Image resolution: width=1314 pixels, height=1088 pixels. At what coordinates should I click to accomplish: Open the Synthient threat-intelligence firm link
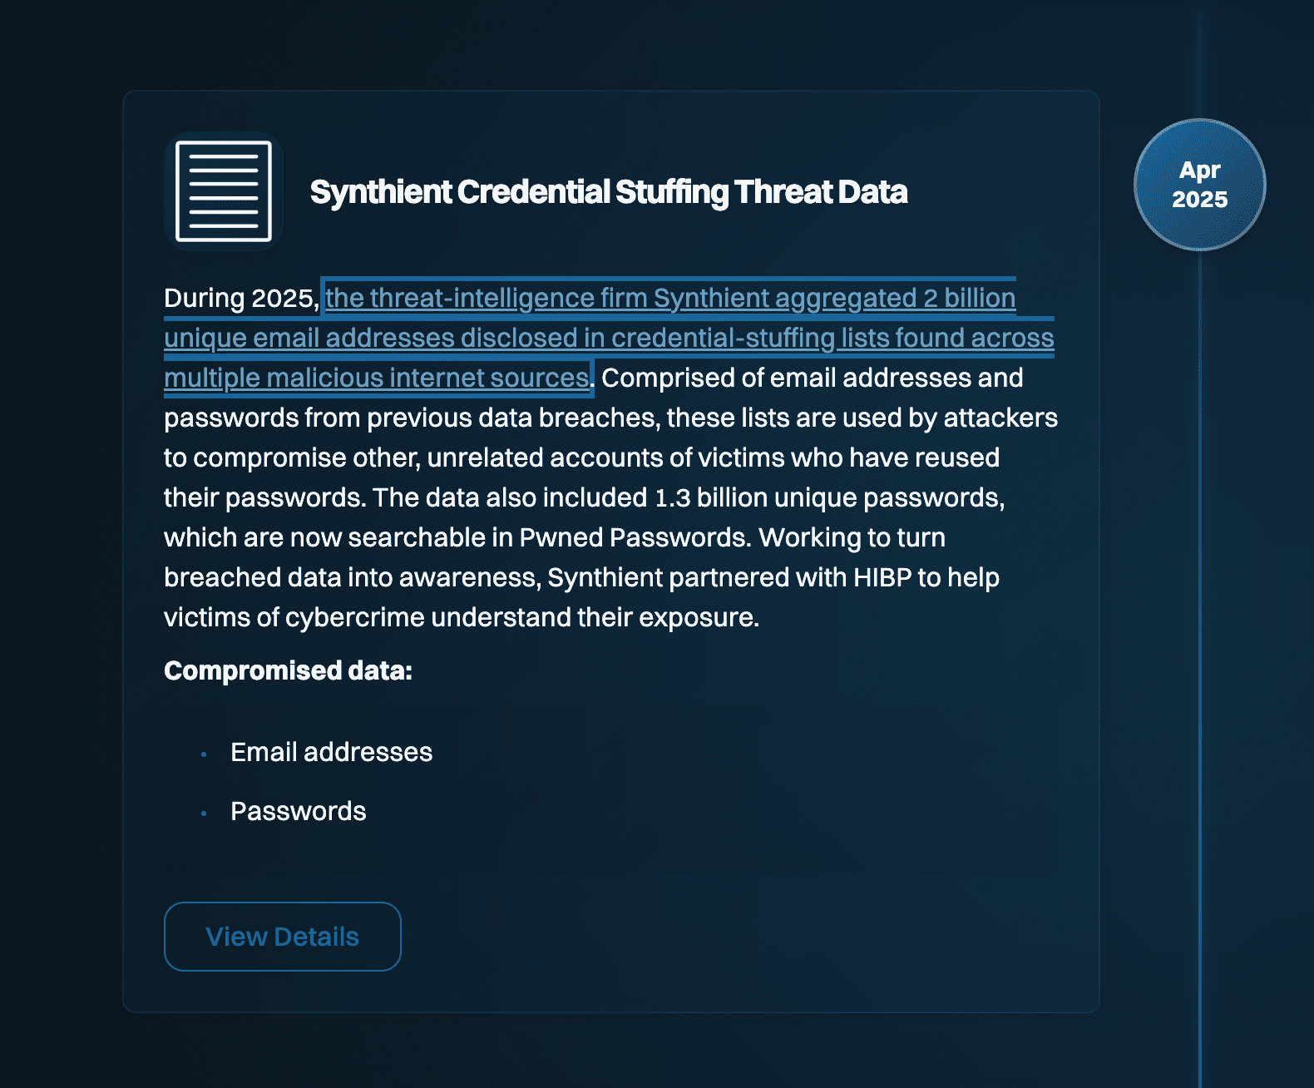(x=669, y=299)
